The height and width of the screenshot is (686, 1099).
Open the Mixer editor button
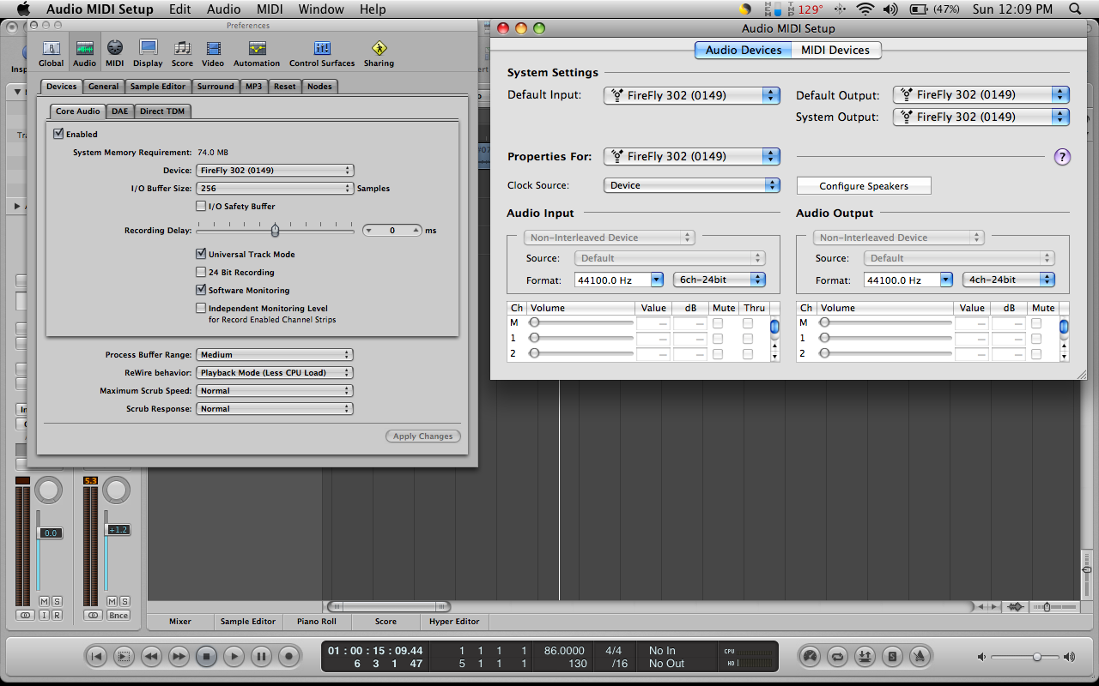180,622
